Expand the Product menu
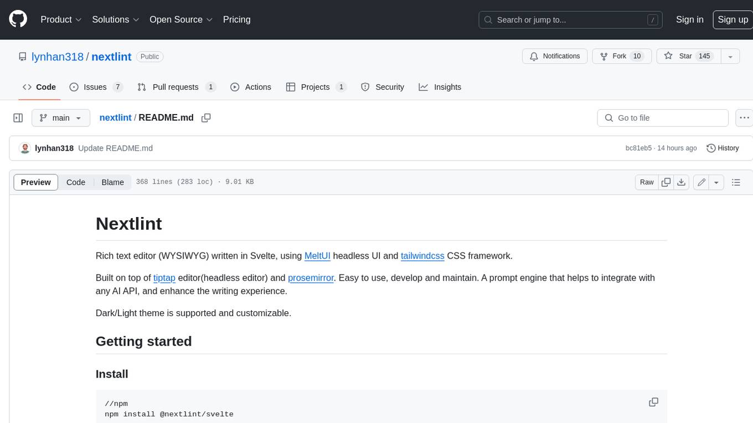The height and width of the screenshot is (423, 753). tap(61, 19)
